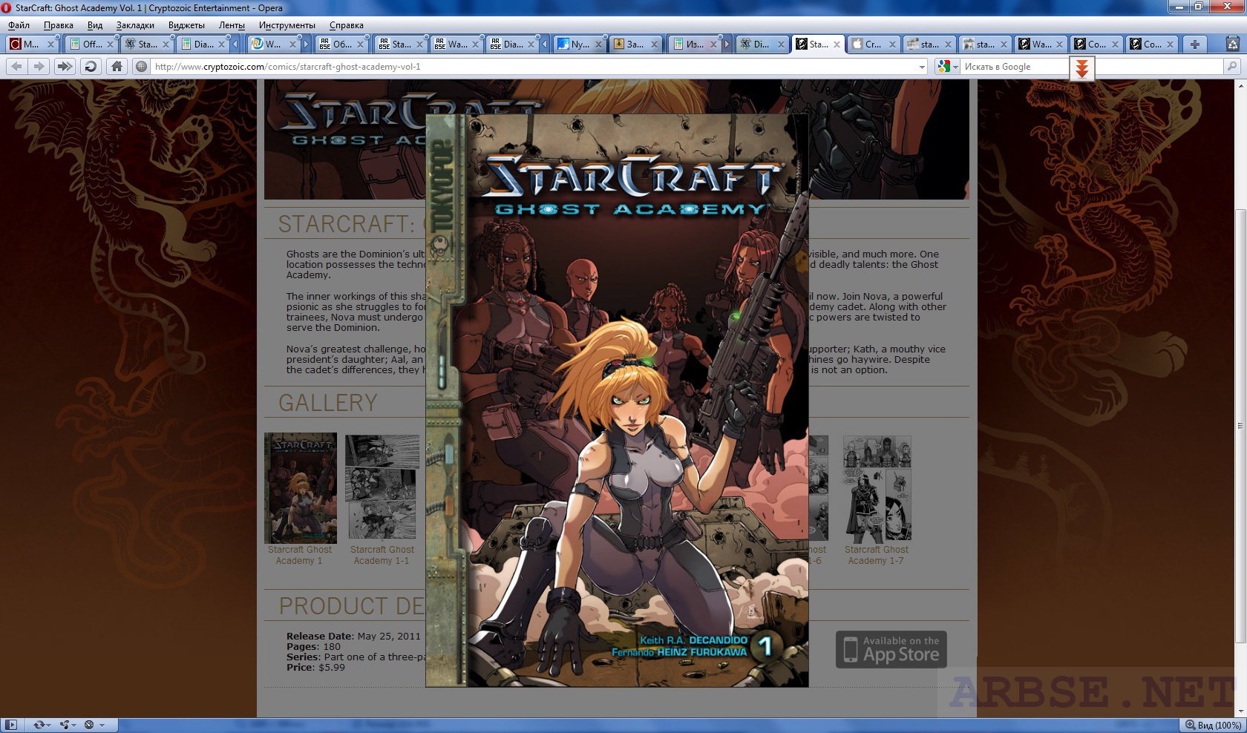Click the Academy 1-7 page thumbnail
The height and width of the screenshot is (733, 1247).
coord(877,488)
